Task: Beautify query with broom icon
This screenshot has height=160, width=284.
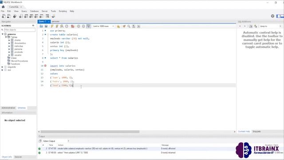Action: tap(124, 26)
